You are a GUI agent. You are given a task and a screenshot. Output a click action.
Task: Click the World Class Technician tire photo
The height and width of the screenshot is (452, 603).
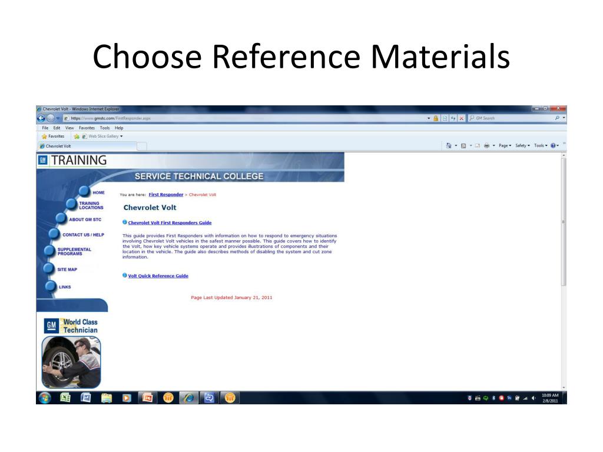(71, 362)
